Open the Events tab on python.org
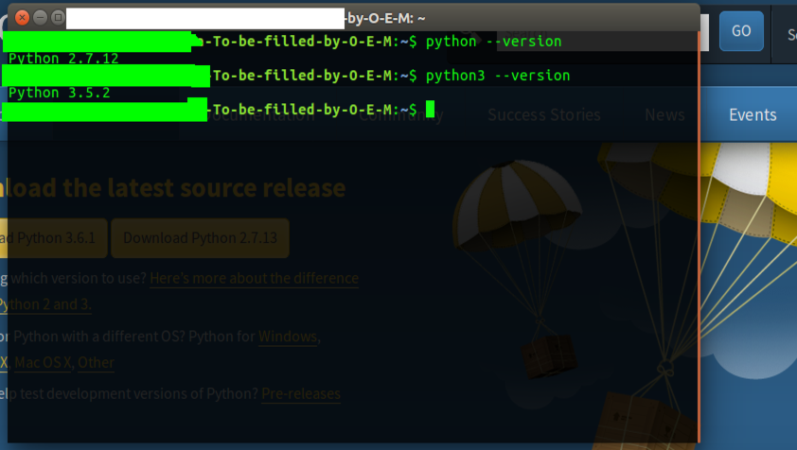Viewport: 797px width, 450px height. (x=753, y=114)
